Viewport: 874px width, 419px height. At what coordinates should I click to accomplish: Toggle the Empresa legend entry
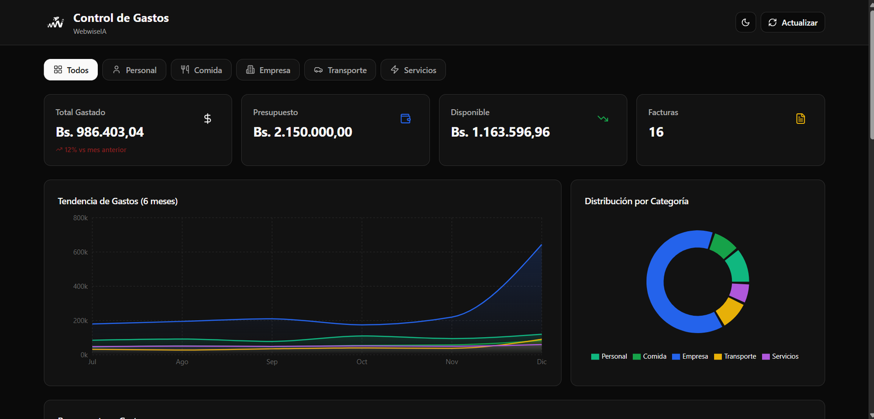point(690,357)
